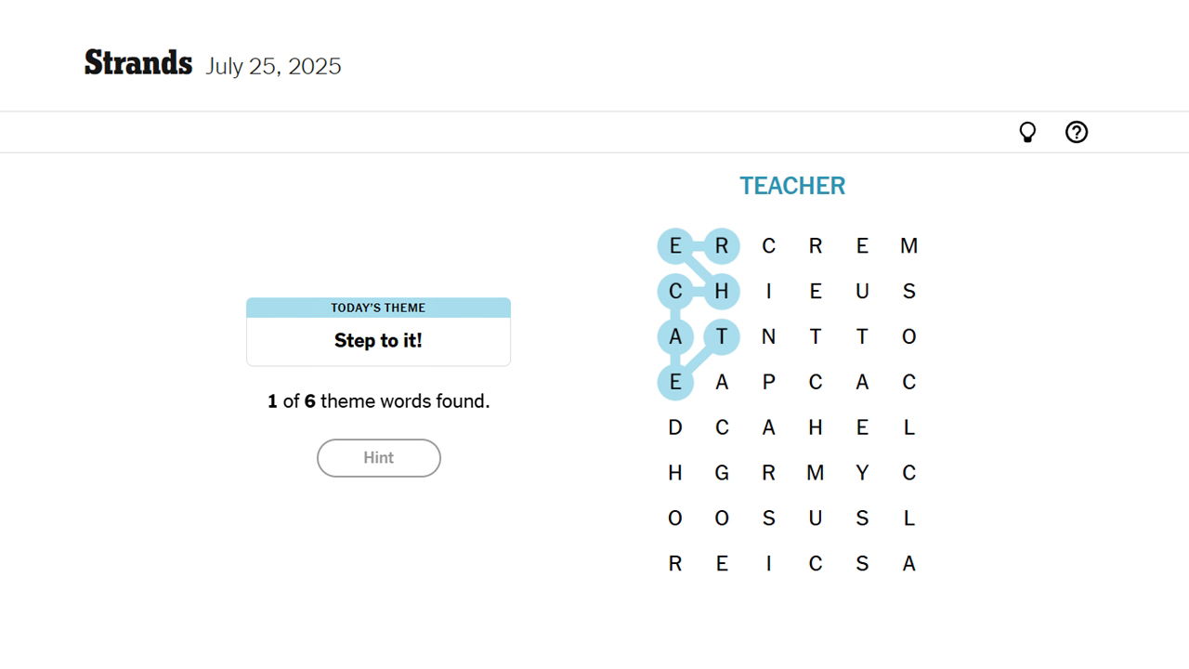Click the Today's Theme card
Screen dimensions: 1189x669
[x=378, y=332]
